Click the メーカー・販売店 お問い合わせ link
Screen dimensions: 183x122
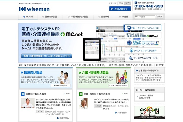tap(146, 97)
